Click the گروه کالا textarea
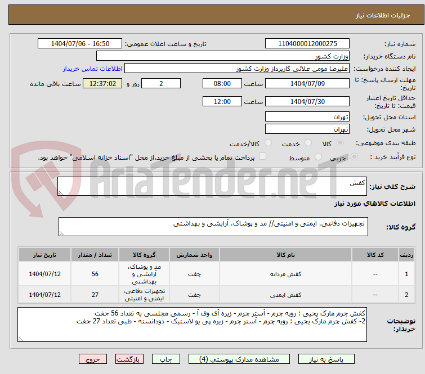 [213, 227]
